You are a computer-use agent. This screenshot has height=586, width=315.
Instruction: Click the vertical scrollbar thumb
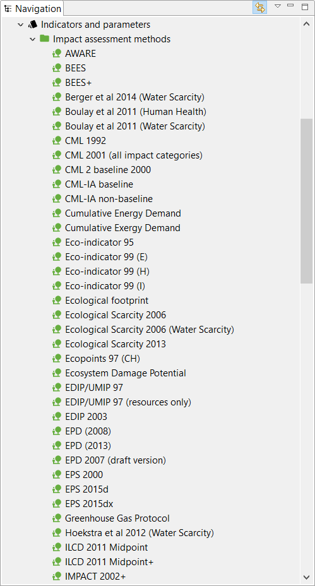(306, 201)
